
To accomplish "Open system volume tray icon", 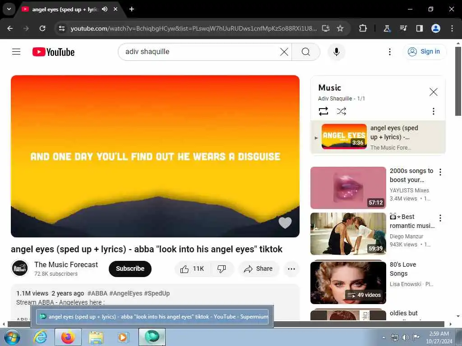I will (x=406, y=337).
